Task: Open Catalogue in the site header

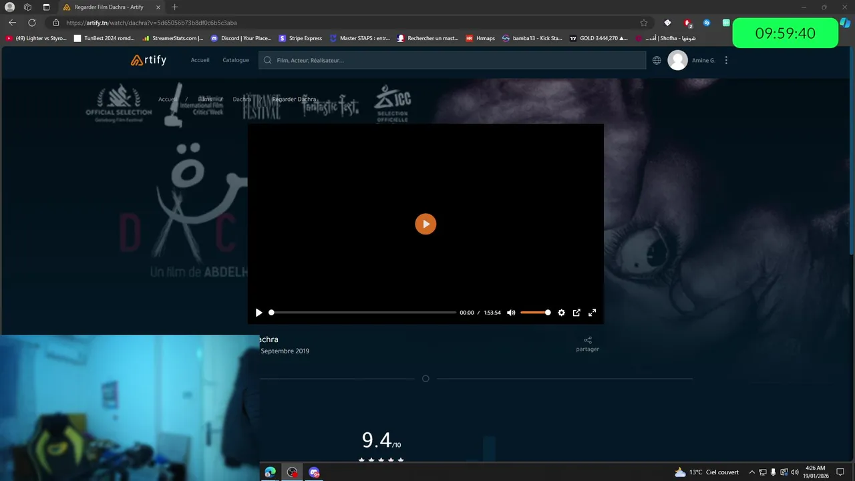Action: pyautogui.click(x=236, y=60)
